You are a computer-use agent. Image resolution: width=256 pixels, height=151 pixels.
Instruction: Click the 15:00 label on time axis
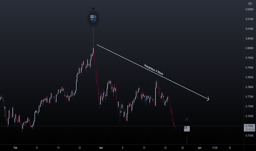(215, 148)
